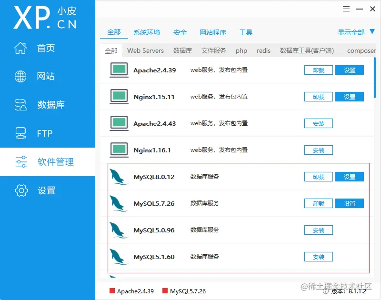Viewport: 381px width, 300px height.
Task: Click the 显示全部 filter label
Action: (x=351, y=32)
